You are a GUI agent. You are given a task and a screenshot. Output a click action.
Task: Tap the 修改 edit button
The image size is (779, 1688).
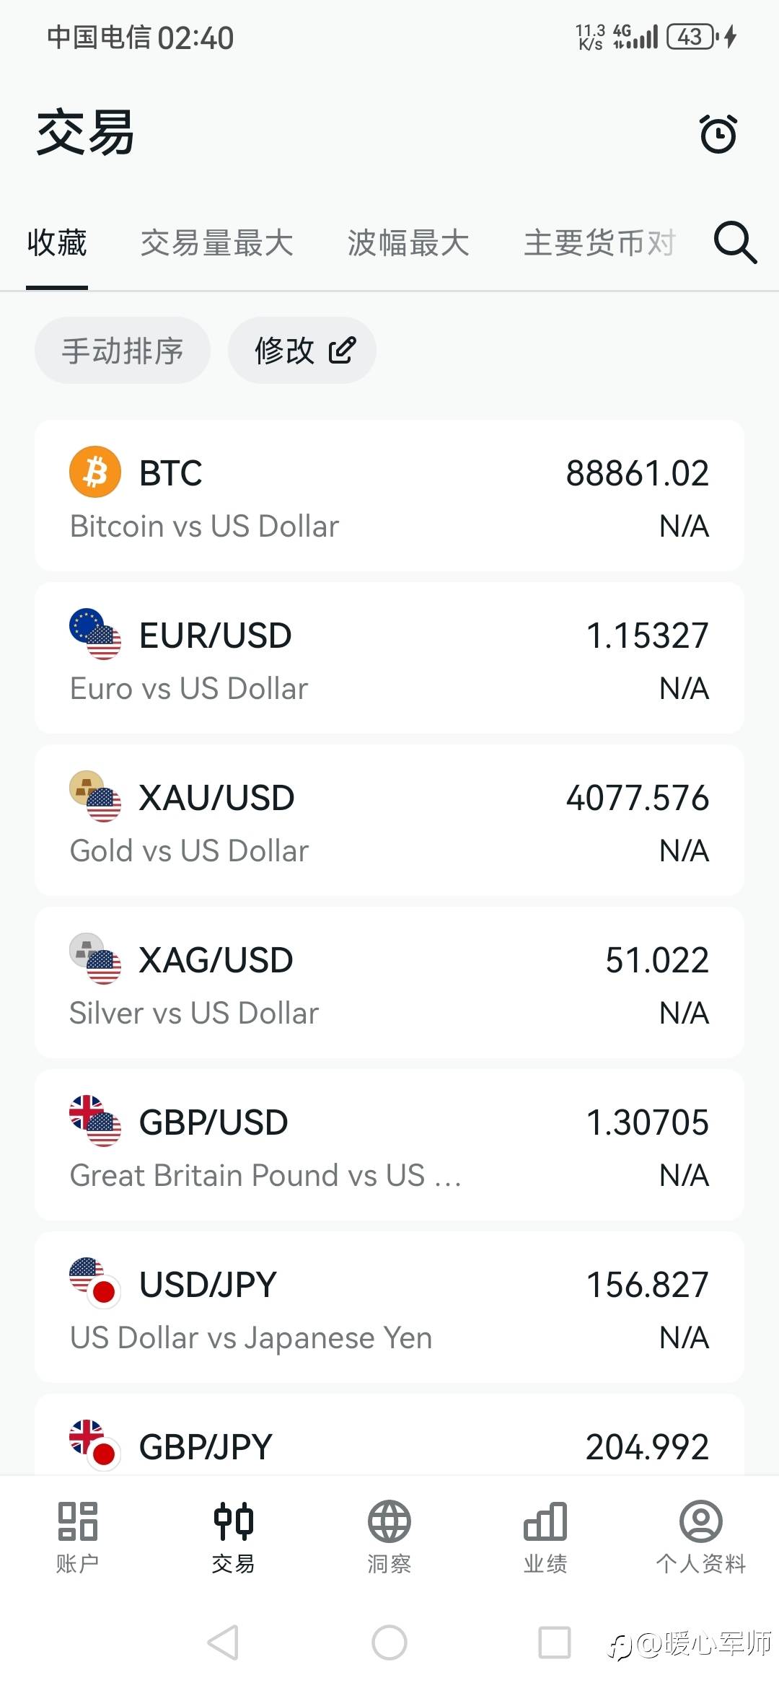click(x=302, y=351)
